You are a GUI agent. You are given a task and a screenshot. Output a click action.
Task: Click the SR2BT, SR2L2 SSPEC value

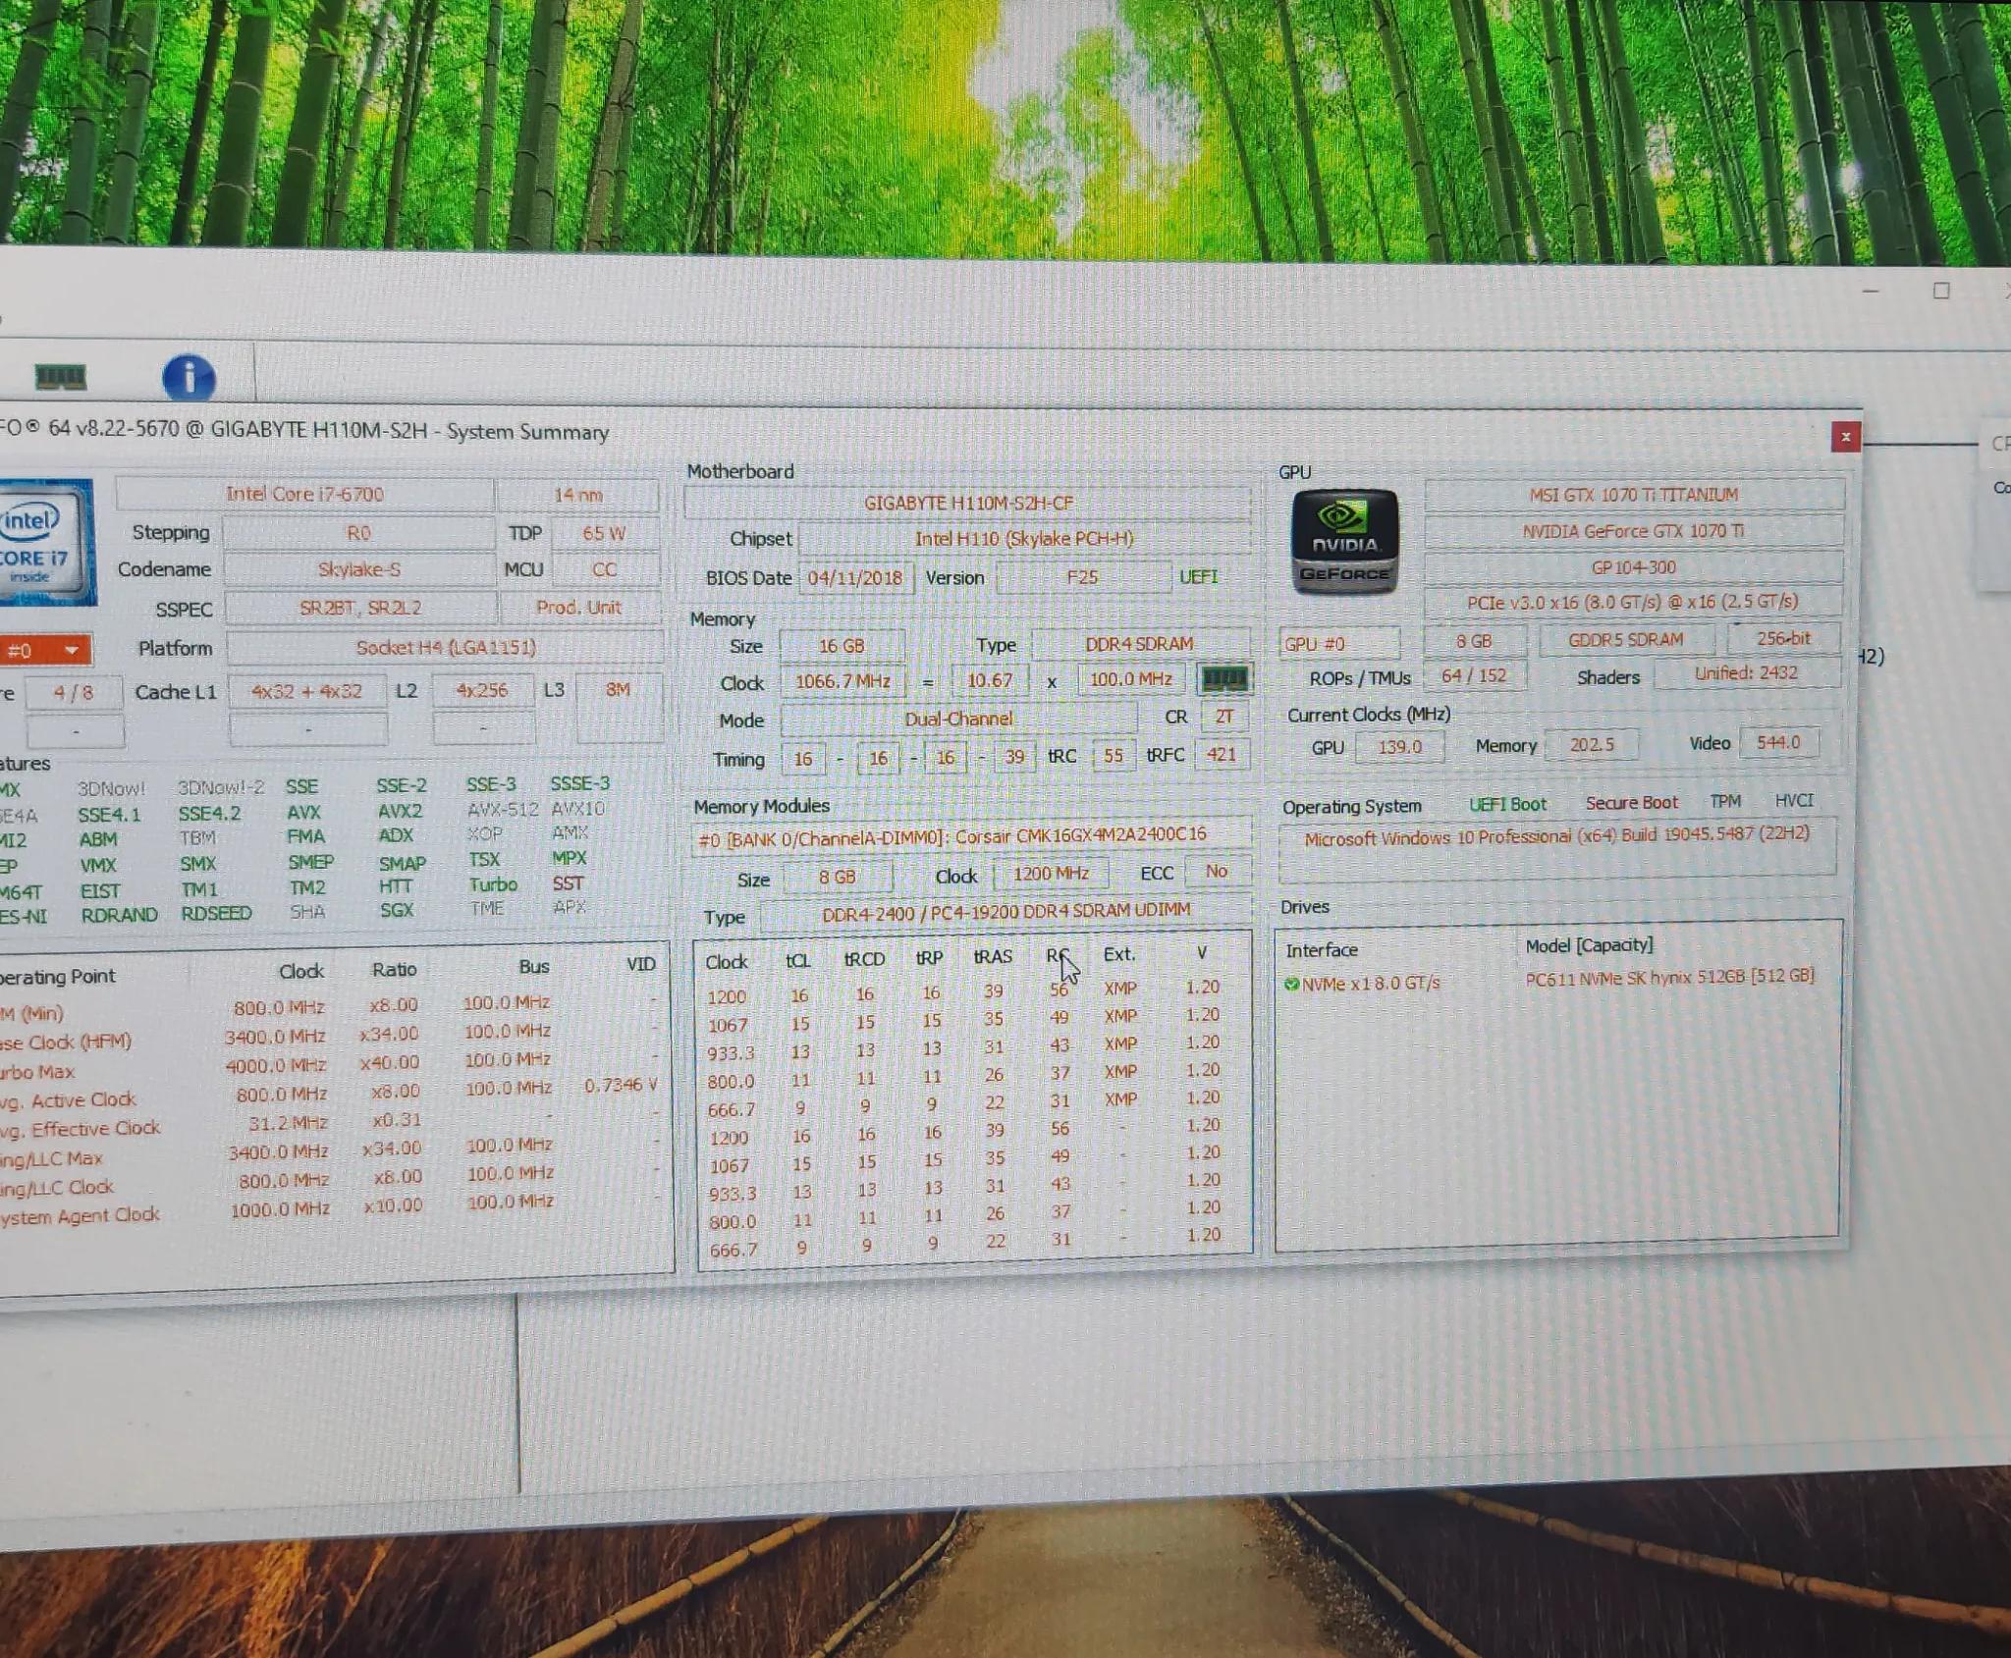click(x=360, y=608)
